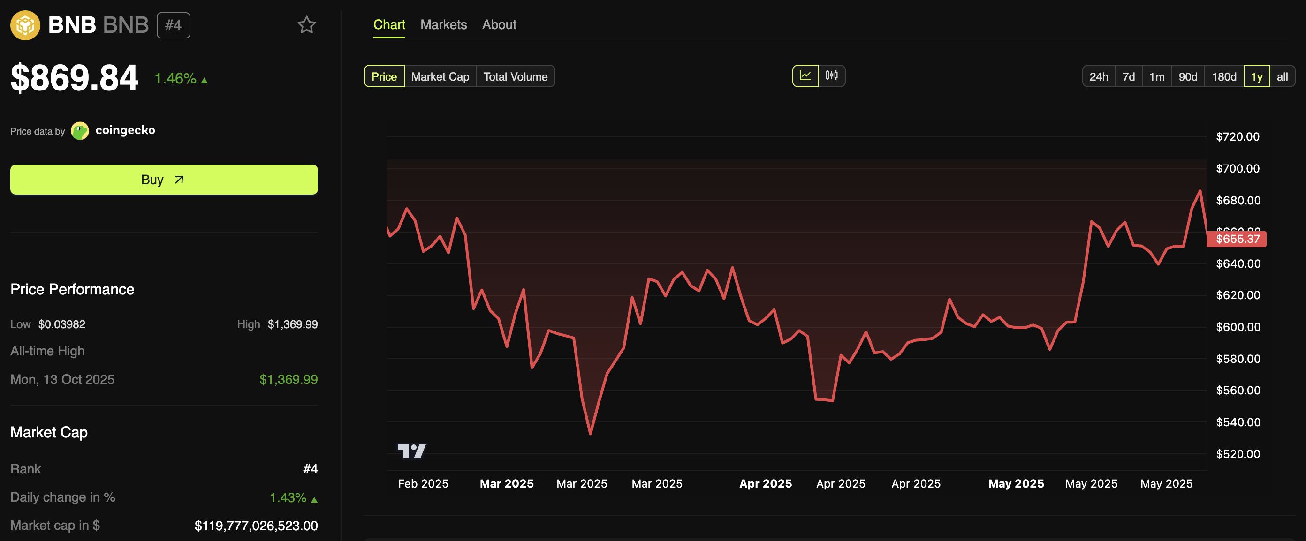Click the BNB coin logo
The height and width of the screenshot is (541, 1306).
click(25, 25)
